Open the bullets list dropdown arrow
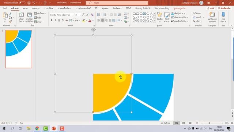234x132 pixels. 102,15
